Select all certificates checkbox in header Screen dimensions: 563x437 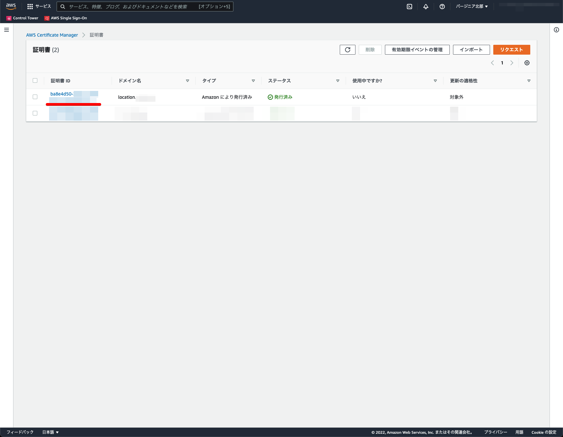[35, 80]
